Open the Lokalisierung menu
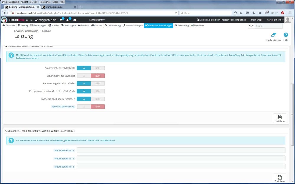Image resolution: width=295 pixels, height=184 pixels. [x=113, y=26]
